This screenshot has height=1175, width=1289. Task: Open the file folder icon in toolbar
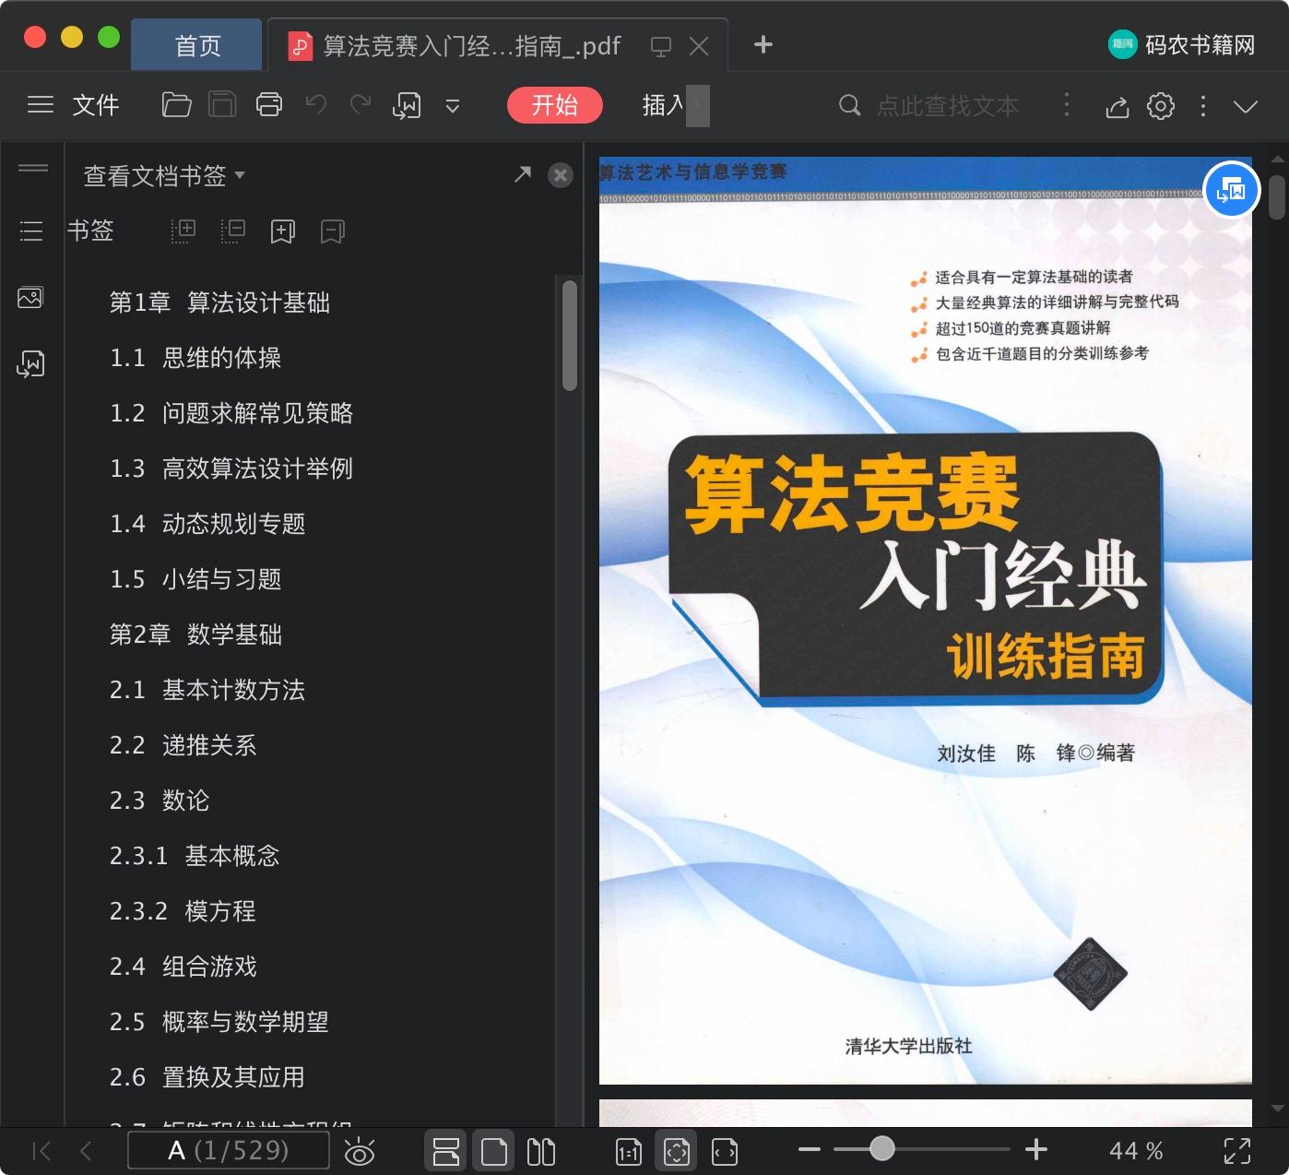pyautogui.click(x=176, y=105)
